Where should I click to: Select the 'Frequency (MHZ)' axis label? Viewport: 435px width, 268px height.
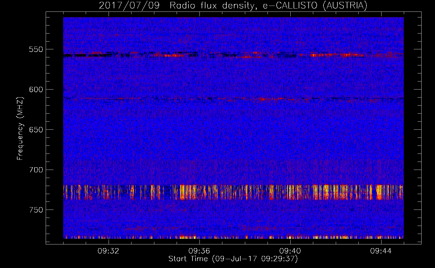click(20, 129)
